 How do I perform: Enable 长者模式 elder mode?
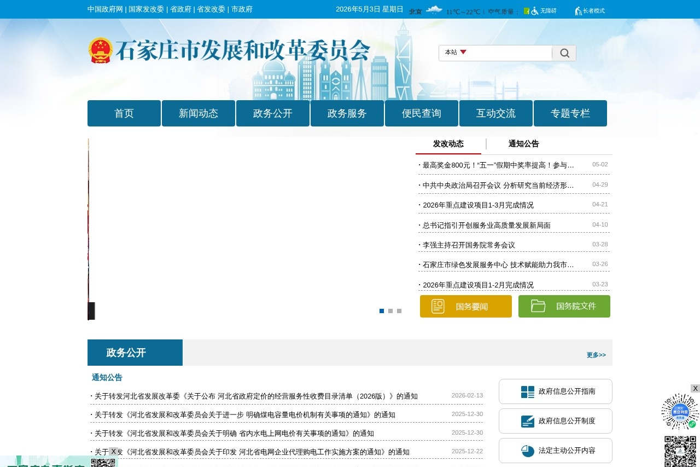[x=590, y=11]
